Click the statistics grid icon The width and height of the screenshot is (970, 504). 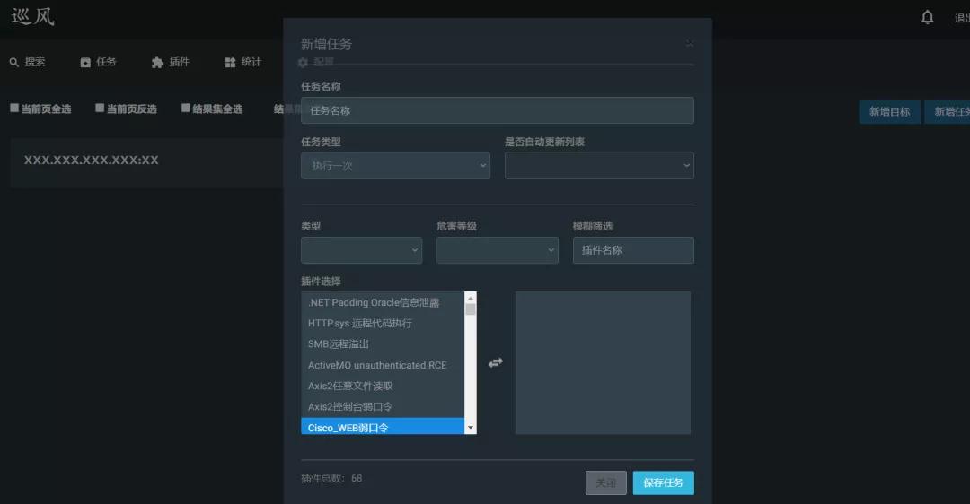pyautogui.click(x=230, y=63)
